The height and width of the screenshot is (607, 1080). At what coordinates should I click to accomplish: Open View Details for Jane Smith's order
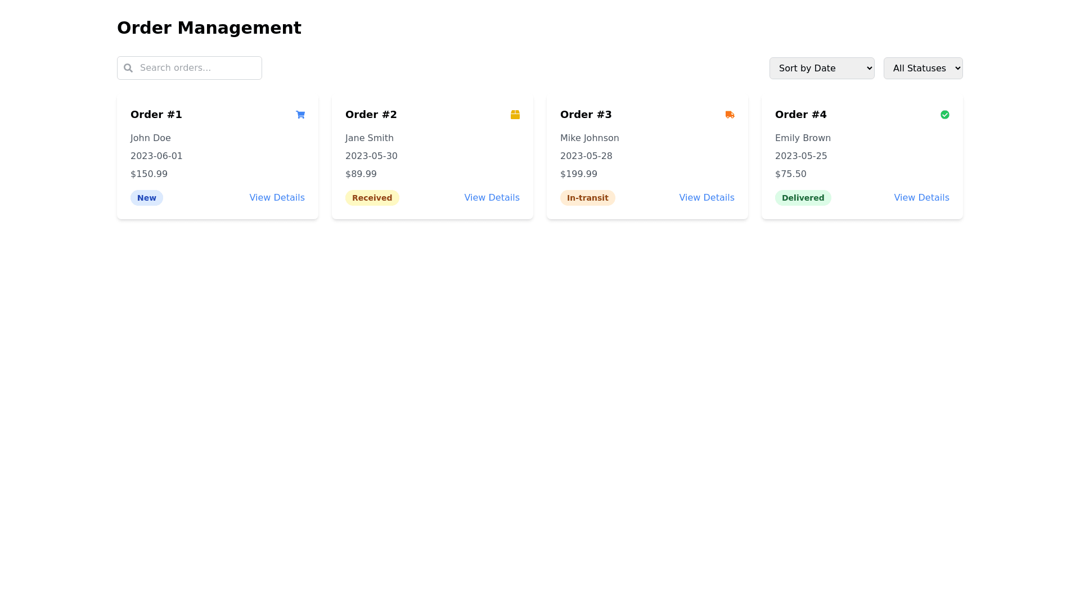pyautogui.click(x=492, y=198)
